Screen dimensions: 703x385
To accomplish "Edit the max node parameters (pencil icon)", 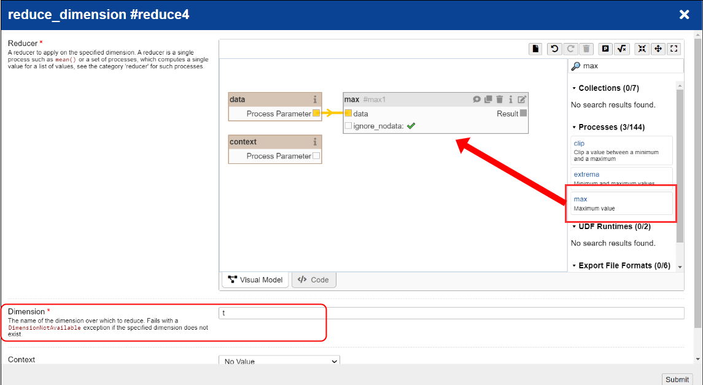I will (522, 99).
